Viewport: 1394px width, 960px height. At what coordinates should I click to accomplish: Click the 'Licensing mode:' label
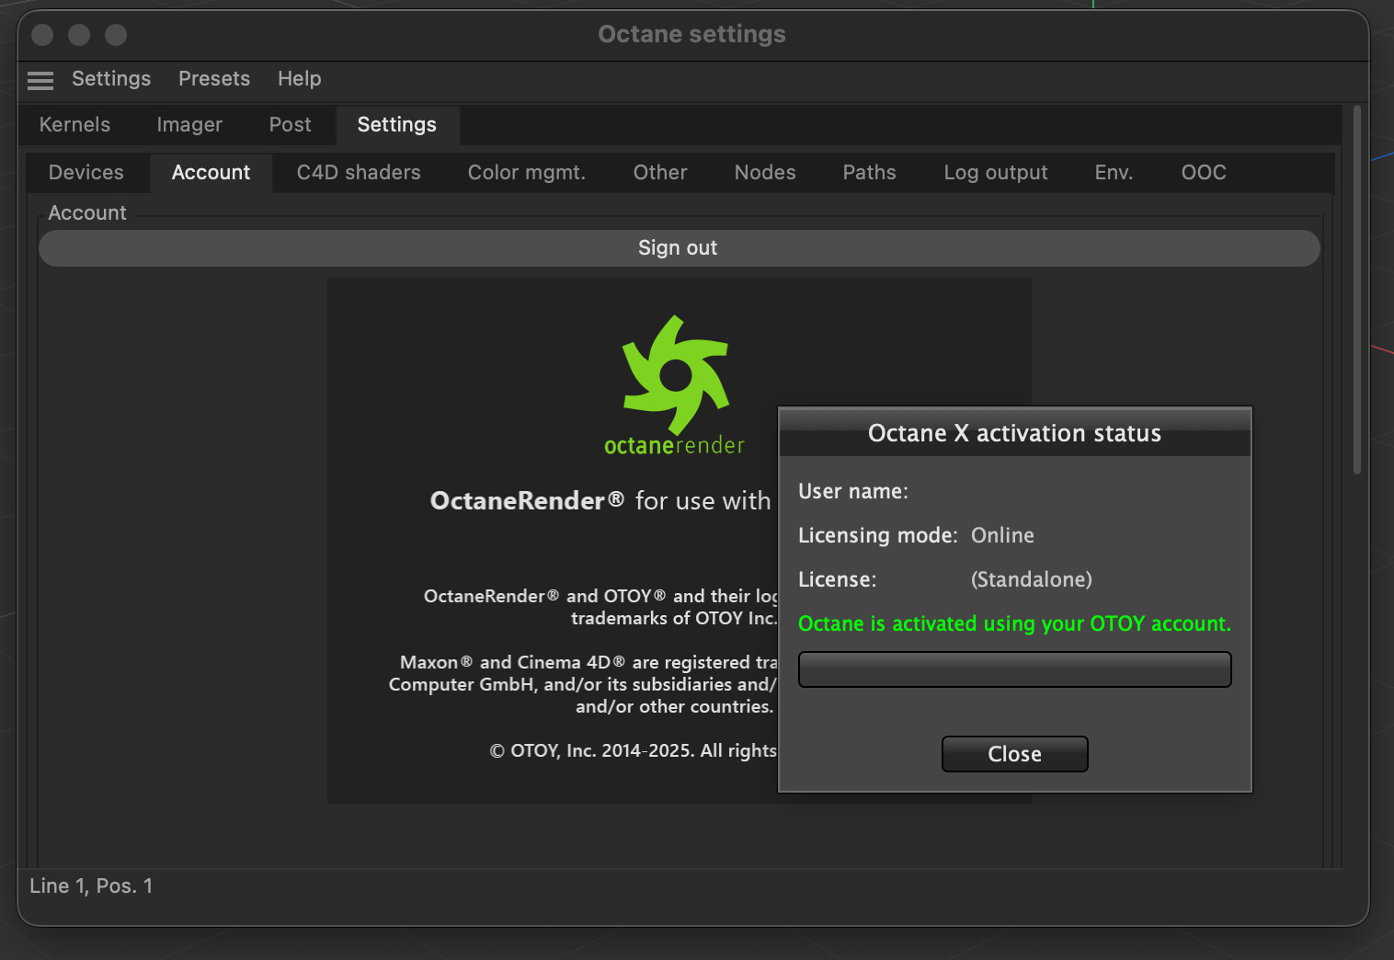(x=878, y=535)
